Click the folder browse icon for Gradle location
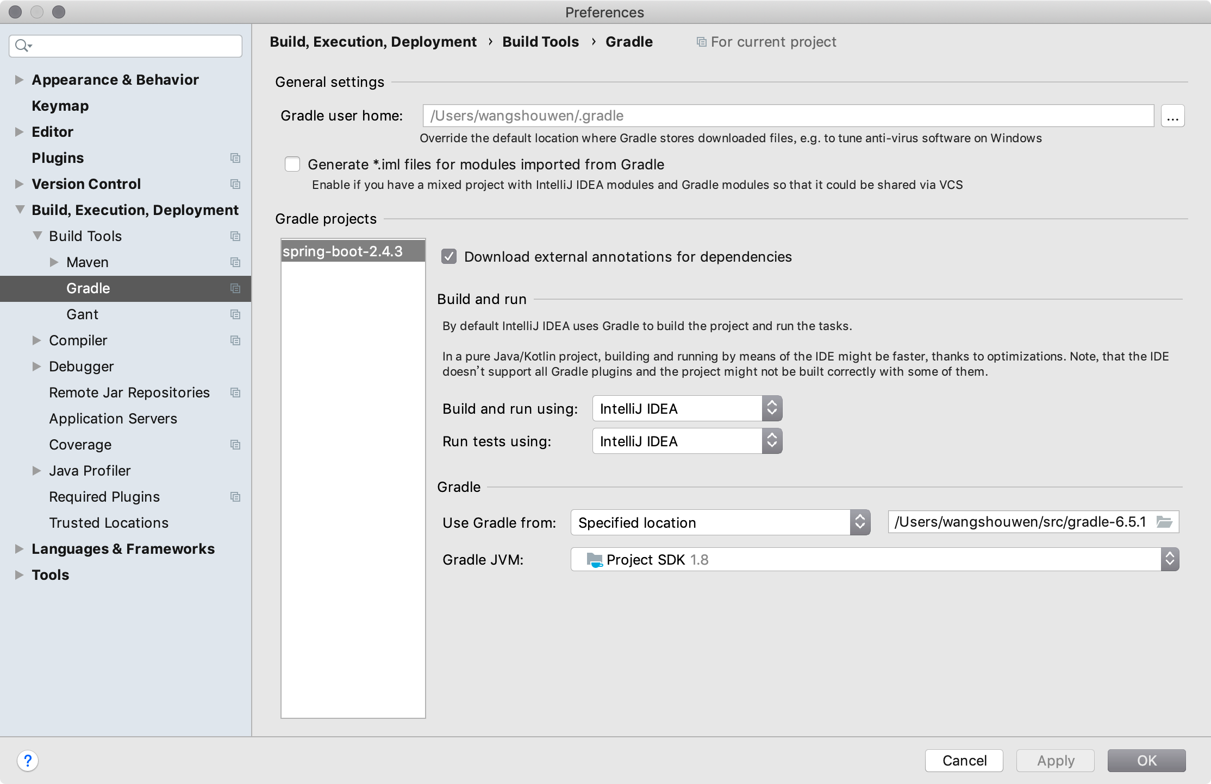The image size is (1211, 784). click(1164, 522)
